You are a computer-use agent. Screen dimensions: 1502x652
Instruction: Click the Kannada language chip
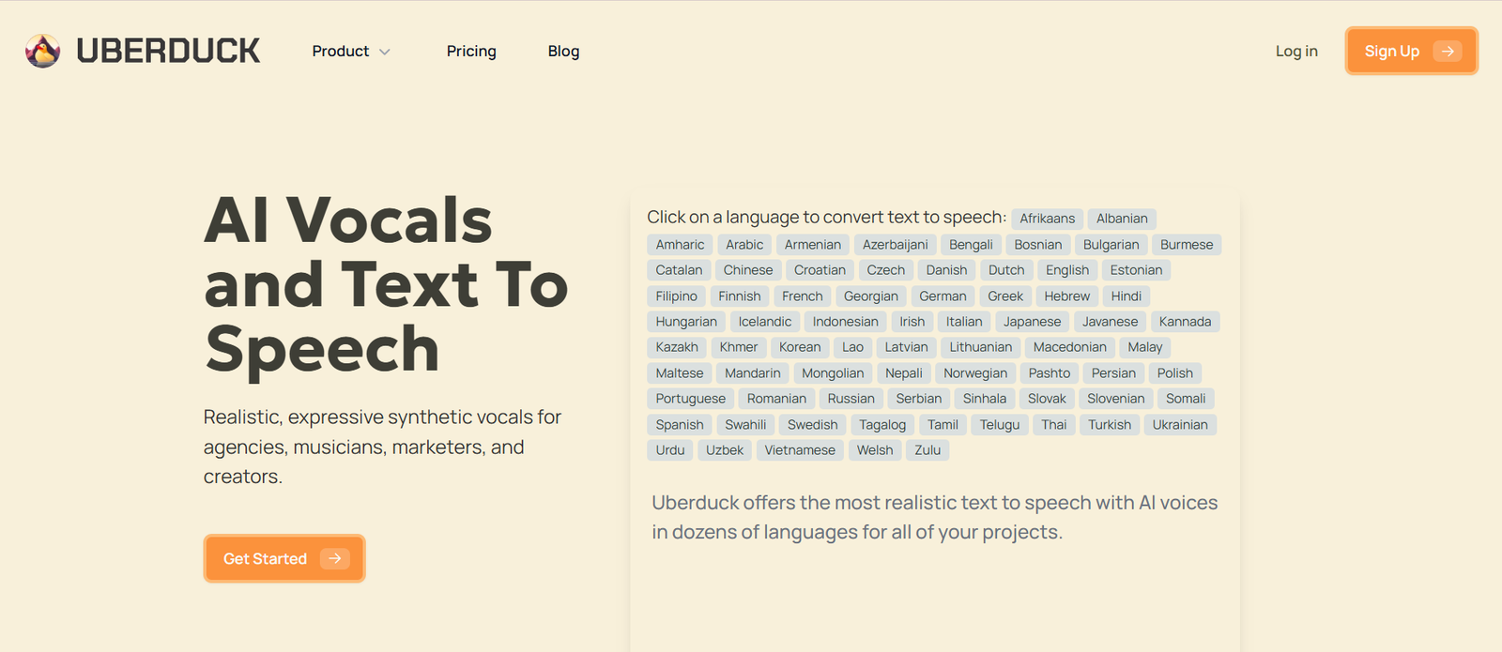pos(1185,322)
